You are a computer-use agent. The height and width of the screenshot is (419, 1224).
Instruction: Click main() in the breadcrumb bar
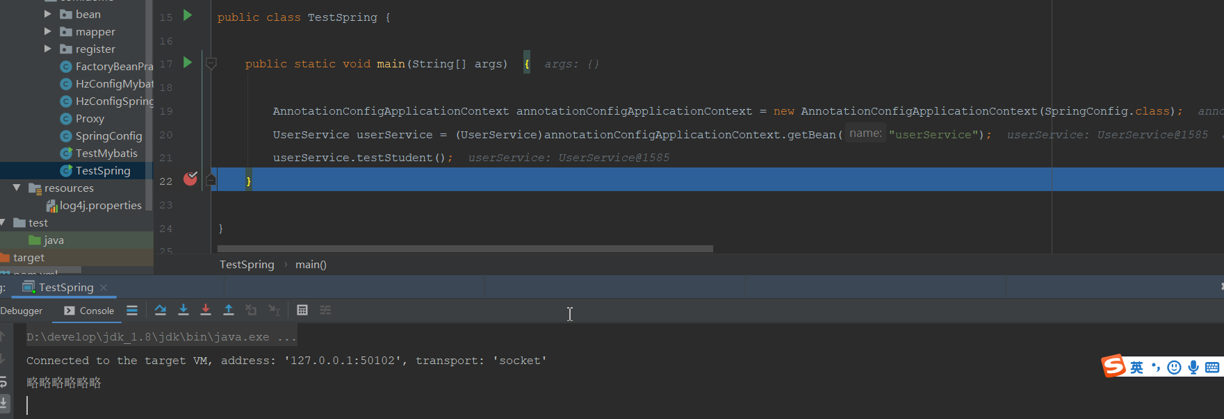pos(311,265)
